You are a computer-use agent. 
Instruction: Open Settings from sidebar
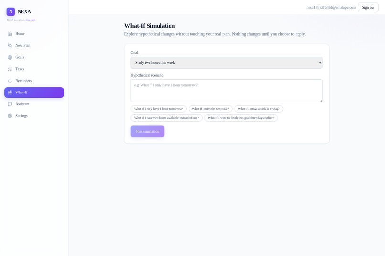[x=34, y=116]
